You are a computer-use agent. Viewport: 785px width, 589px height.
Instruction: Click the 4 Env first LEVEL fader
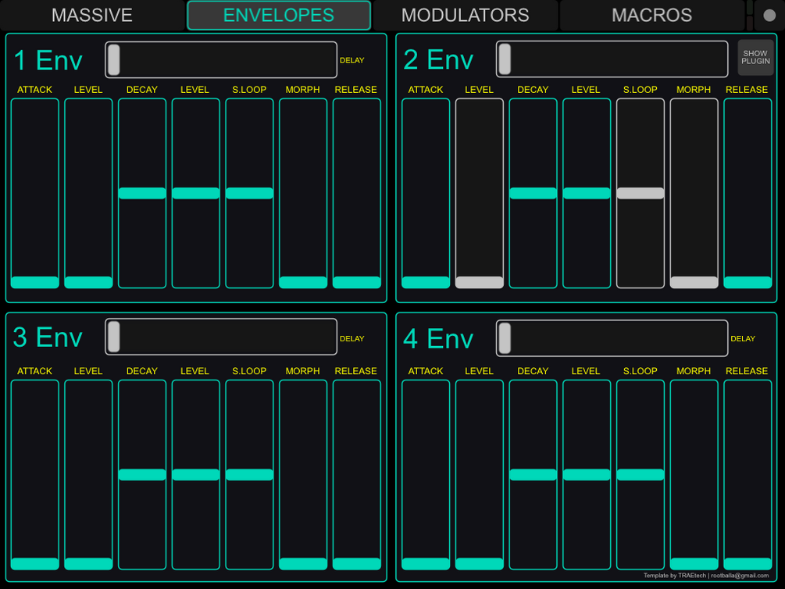coord(479,475)
